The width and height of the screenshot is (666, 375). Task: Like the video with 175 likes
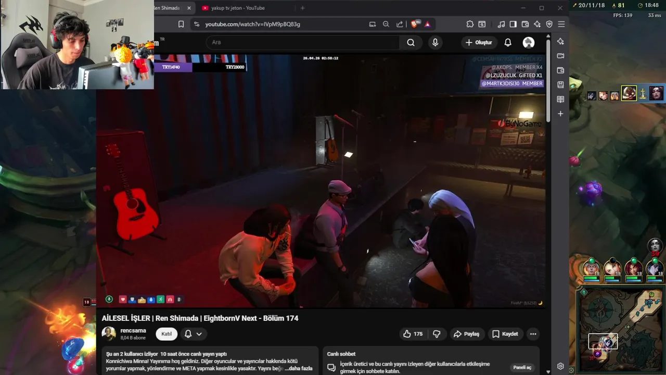point(413,334)
